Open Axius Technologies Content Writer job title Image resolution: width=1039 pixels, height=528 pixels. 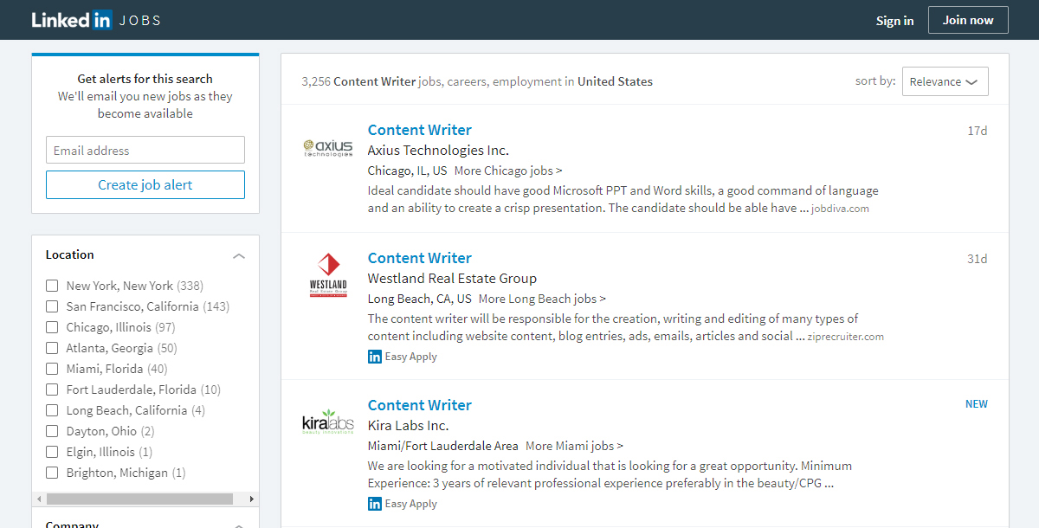coord(420,130)
